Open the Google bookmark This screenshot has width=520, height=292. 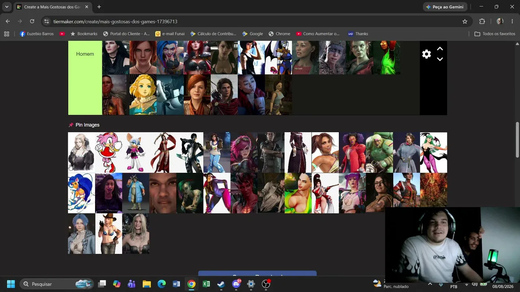pyautogui.click(x=253, y=34)
